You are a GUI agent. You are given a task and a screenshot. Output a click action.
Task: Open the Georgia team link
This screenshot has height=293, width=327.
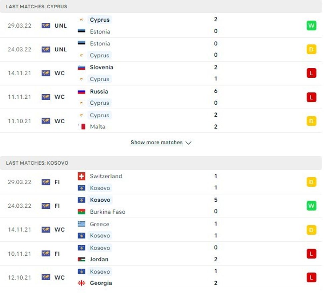(101, 283)
